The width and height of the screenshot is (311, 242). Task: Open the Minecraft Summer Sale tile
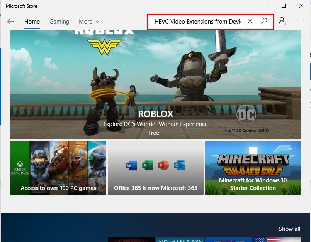coord(253,168)
